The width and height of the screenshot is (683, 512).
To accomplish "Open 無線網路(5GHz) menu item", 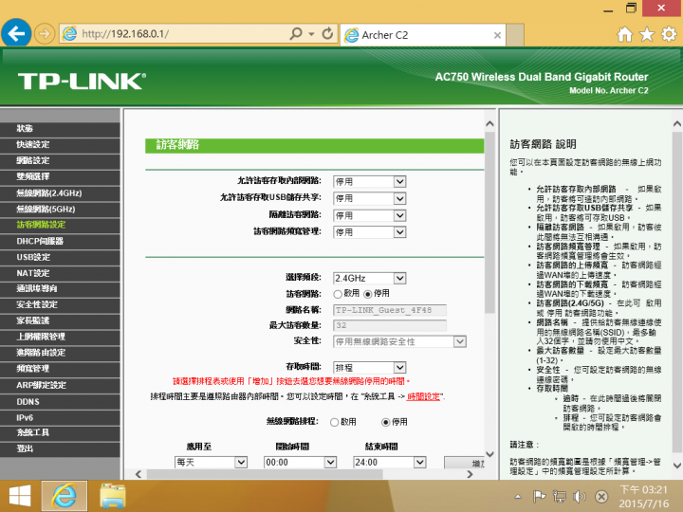I will click(60, 209).
